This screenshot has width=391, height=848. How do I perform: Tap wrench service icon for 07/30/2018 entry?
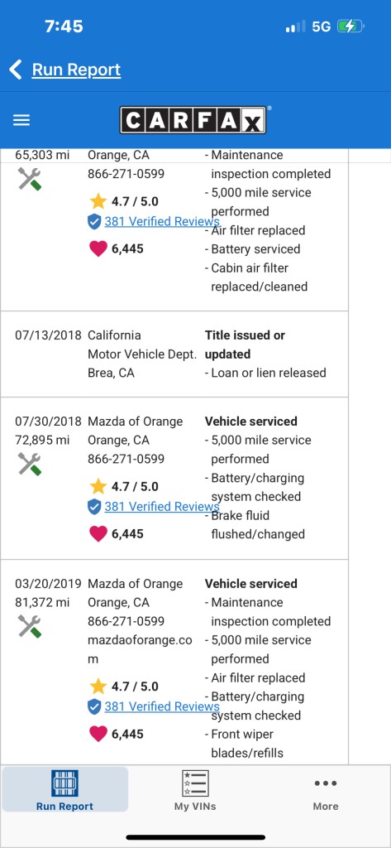coord(29,464)
